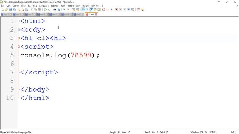Collapse the html fold on line 1
239x134 pixels.
pyautogui.click(x=19, y=21)
